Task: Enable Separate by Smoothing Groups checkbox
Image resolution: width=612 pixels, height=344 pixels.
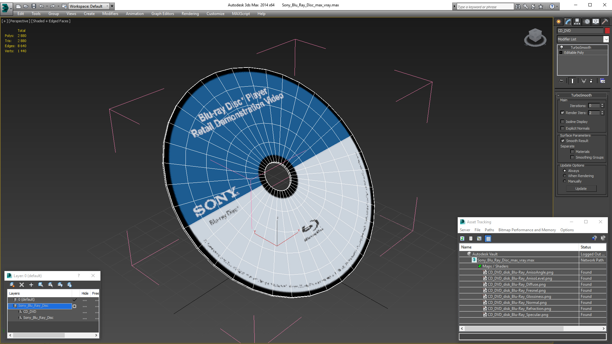Action: click(x=572, y=157)
